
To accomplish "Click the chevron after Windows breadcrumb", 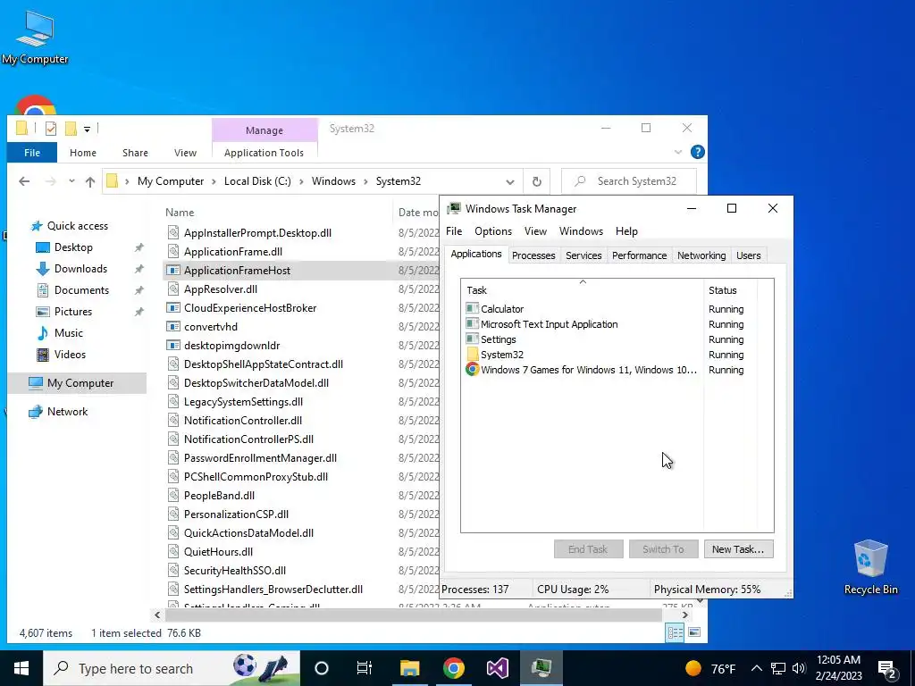I will coord(365,181).
